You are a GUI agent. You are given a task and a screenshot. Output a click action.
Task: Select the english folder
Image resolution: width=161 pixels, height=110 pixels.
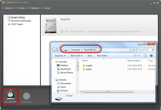(89, 66)
